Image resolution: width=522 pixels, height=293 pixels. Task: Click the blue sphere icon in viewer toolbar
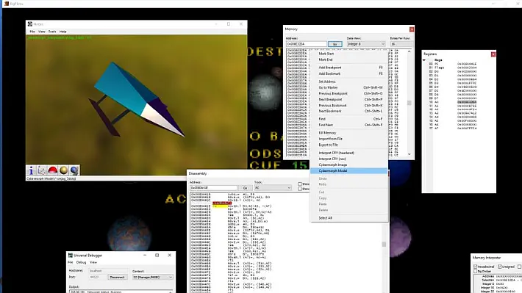[74, 170]
